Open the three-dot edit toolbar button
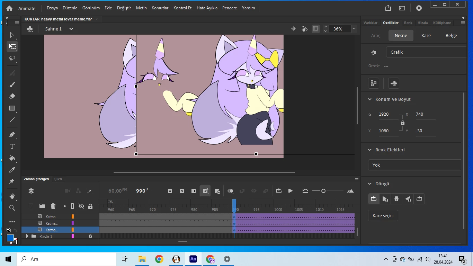 (12, 222)
